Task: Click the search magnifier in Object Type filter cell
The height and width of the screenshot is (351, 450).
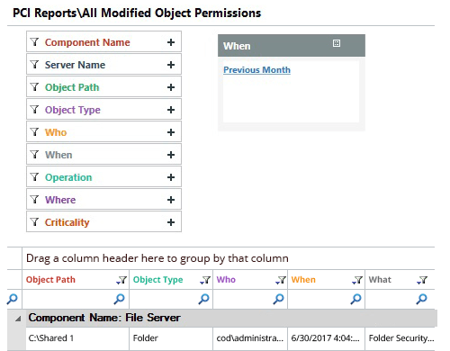Action: pos(203,299)
